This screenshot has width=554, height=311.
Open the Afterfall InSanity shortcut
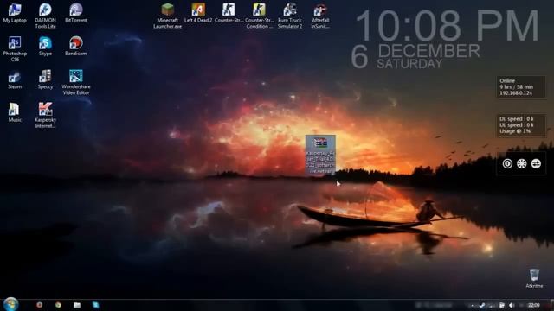[320, 16]
